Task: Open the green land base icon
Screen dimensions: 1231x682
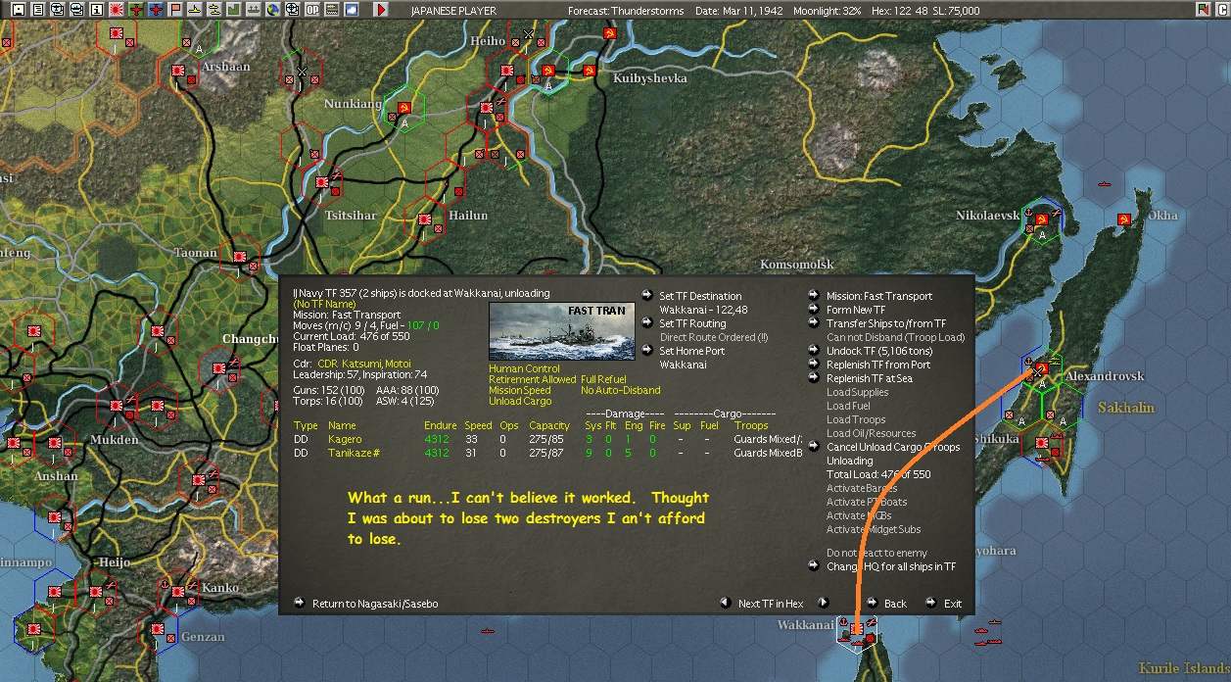Action: [233, 10]
